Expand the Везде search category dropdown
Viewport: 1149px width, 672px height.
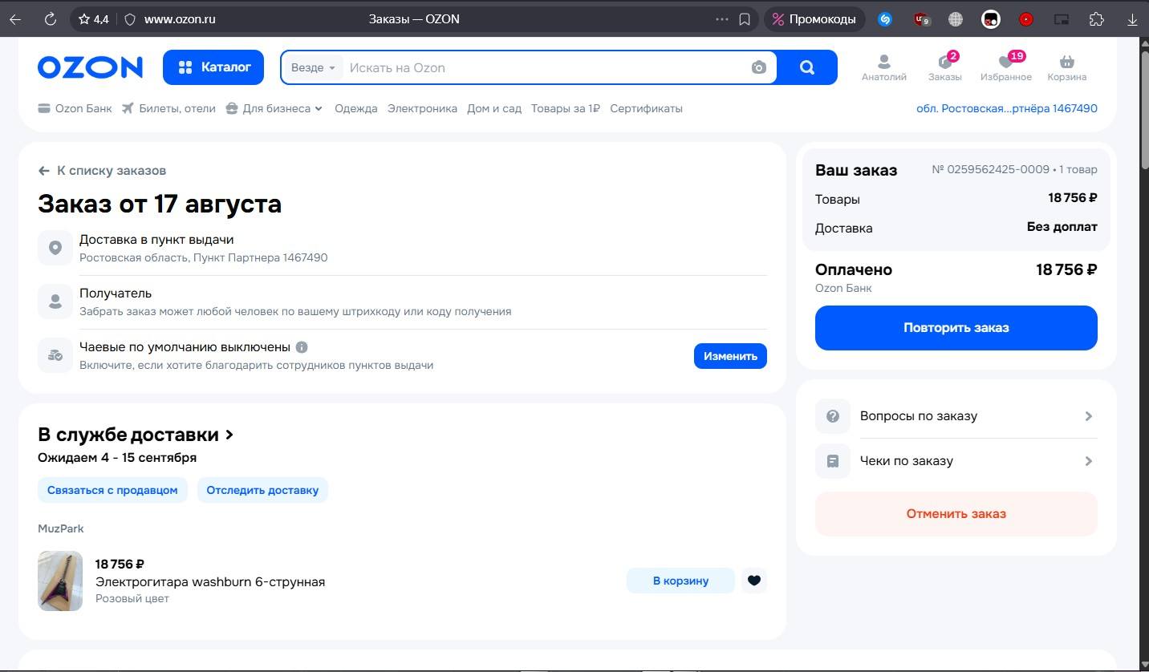coord(313,68)
